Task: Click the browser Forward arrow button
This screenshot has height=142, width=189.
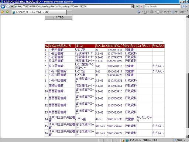Action: [x=8, y=7]
